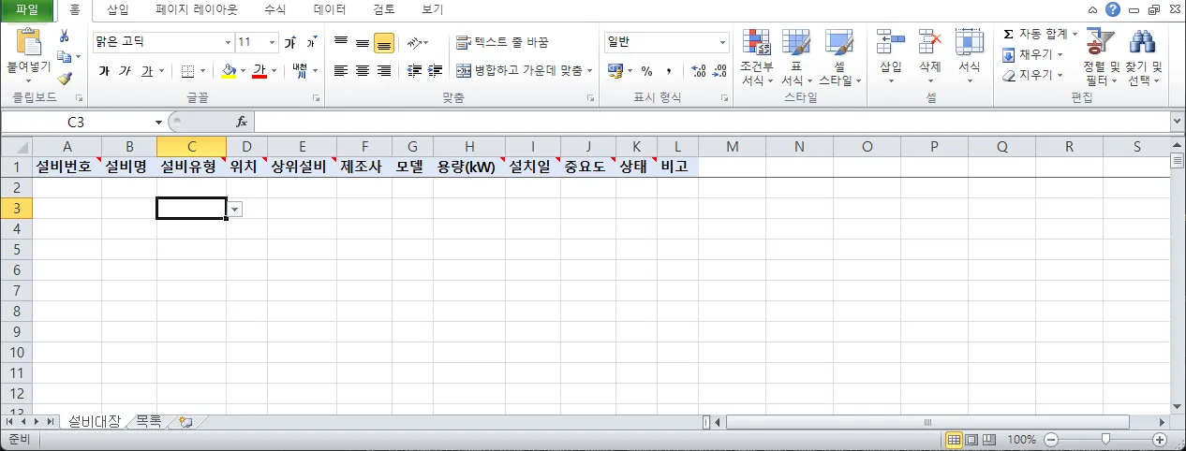Click the Cut scissors icon
The height and width of the screenshot is (451, 1186).
point(65,36)
